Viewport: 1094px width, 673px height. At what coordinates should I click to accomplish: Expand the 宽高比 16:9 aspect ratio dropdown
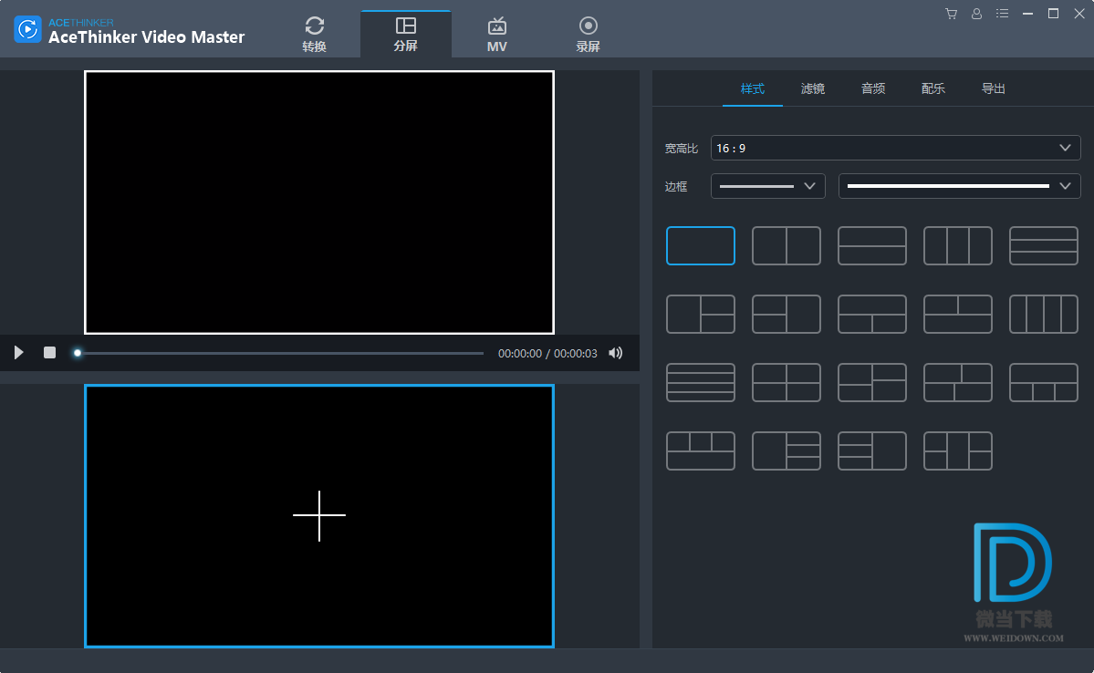(896, 148)
